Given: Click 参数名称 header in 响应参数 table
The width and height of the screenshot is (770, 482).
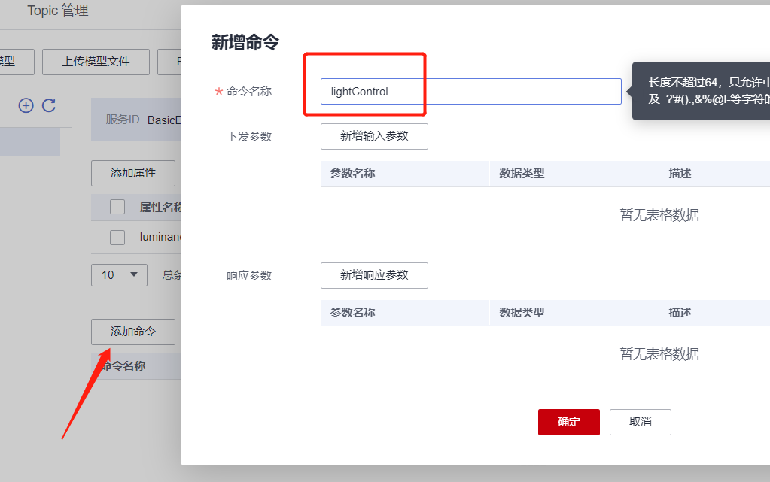Looking at the screenshot, I should pos(353,313).
